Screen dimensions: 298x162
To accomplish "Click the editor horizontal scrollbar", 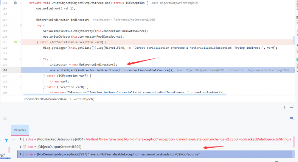I will coord(125,94).
